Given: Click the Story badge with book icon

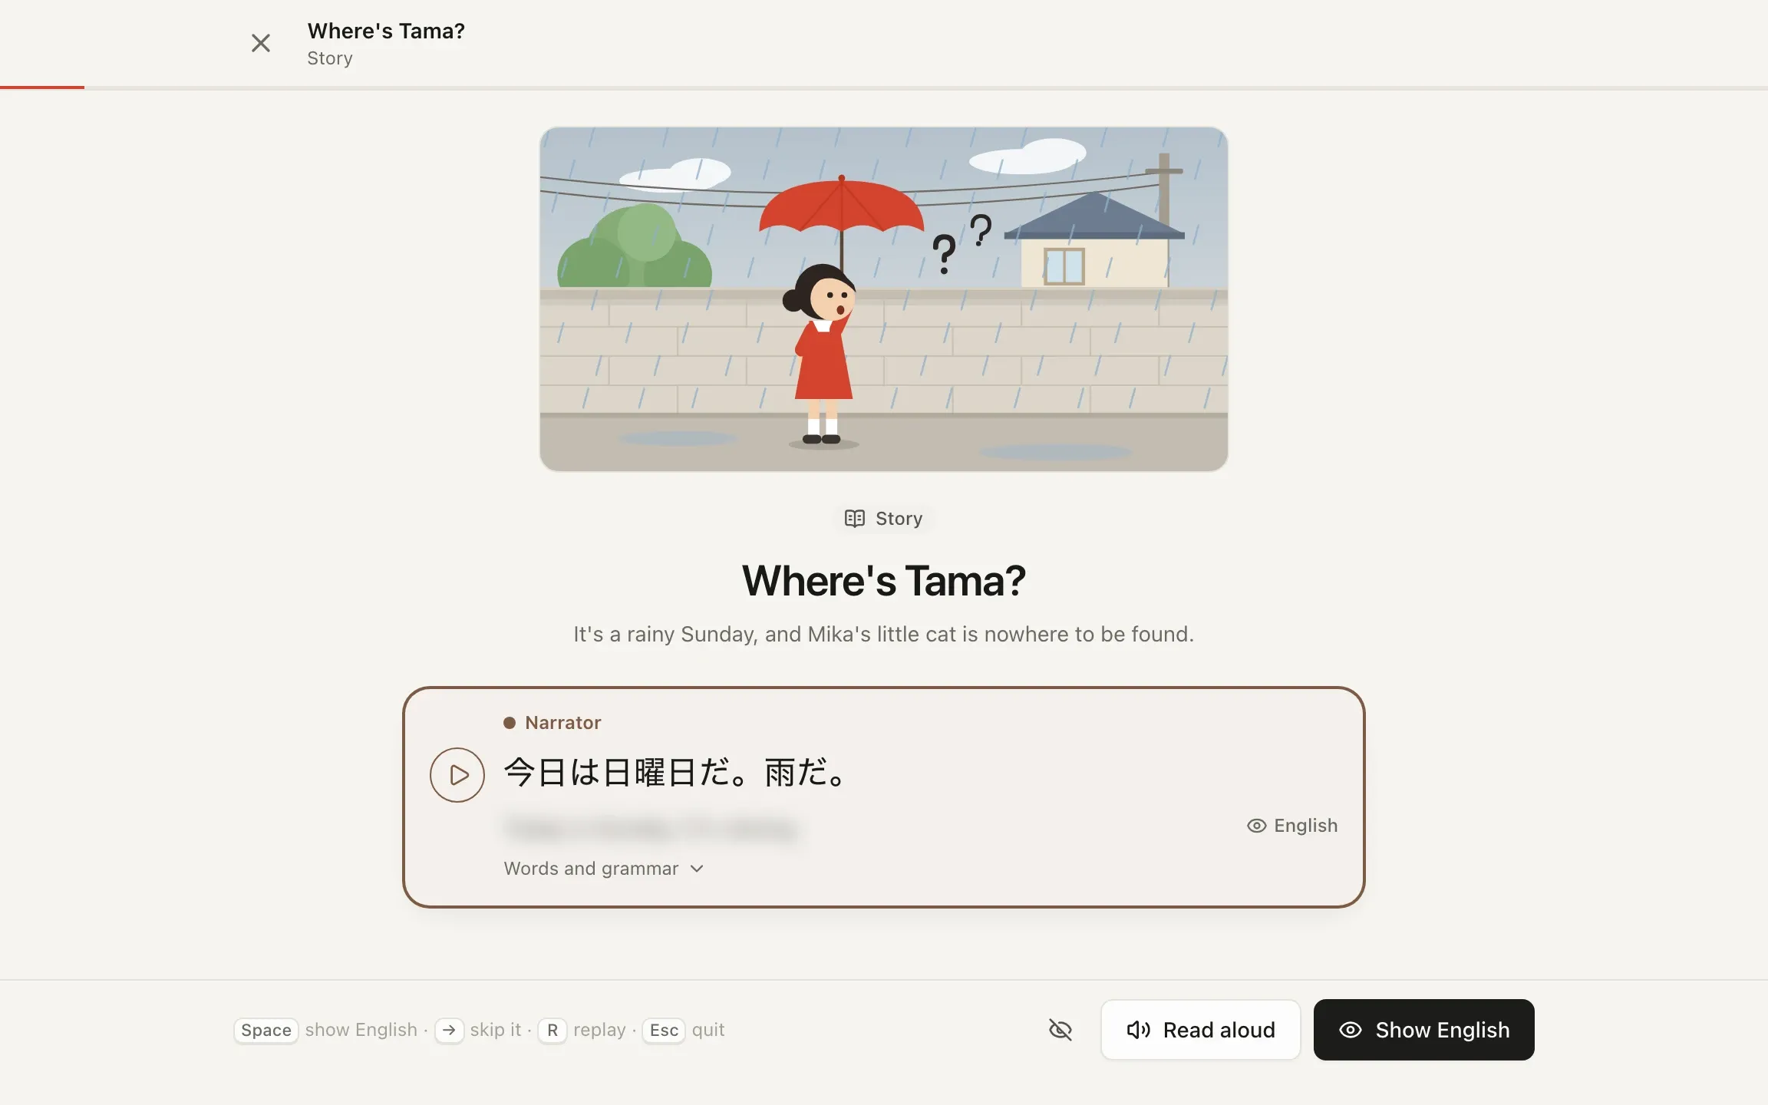Looking at the screenshot, I should pos(884,519).
